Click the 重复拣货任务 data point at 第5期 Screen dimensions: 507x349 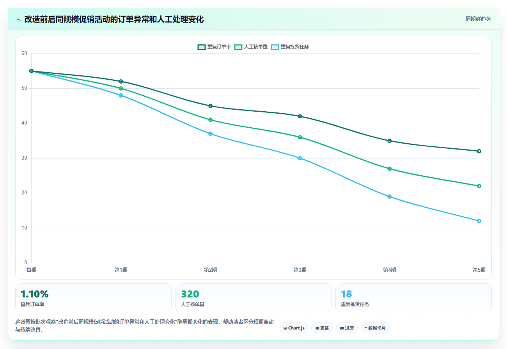[x=479, y=221]
